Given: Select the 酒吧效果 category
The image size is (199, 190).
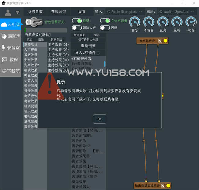Looking at the screenshot, I should 31,122.
